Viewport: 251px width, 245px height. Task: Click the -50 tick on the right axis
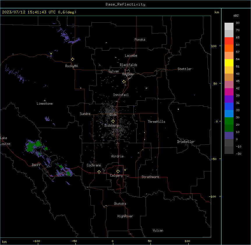click(214, 159)
